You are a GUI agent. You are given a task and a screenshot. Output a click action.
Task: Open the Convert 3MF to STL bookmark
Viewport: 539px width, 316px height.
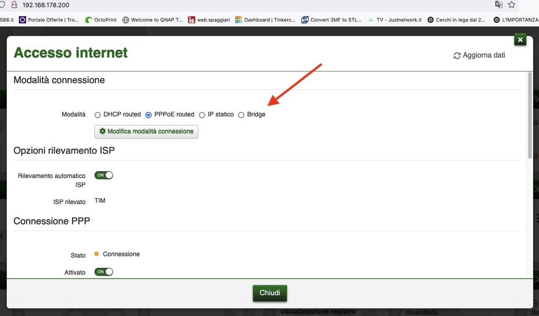pos(332,20)
